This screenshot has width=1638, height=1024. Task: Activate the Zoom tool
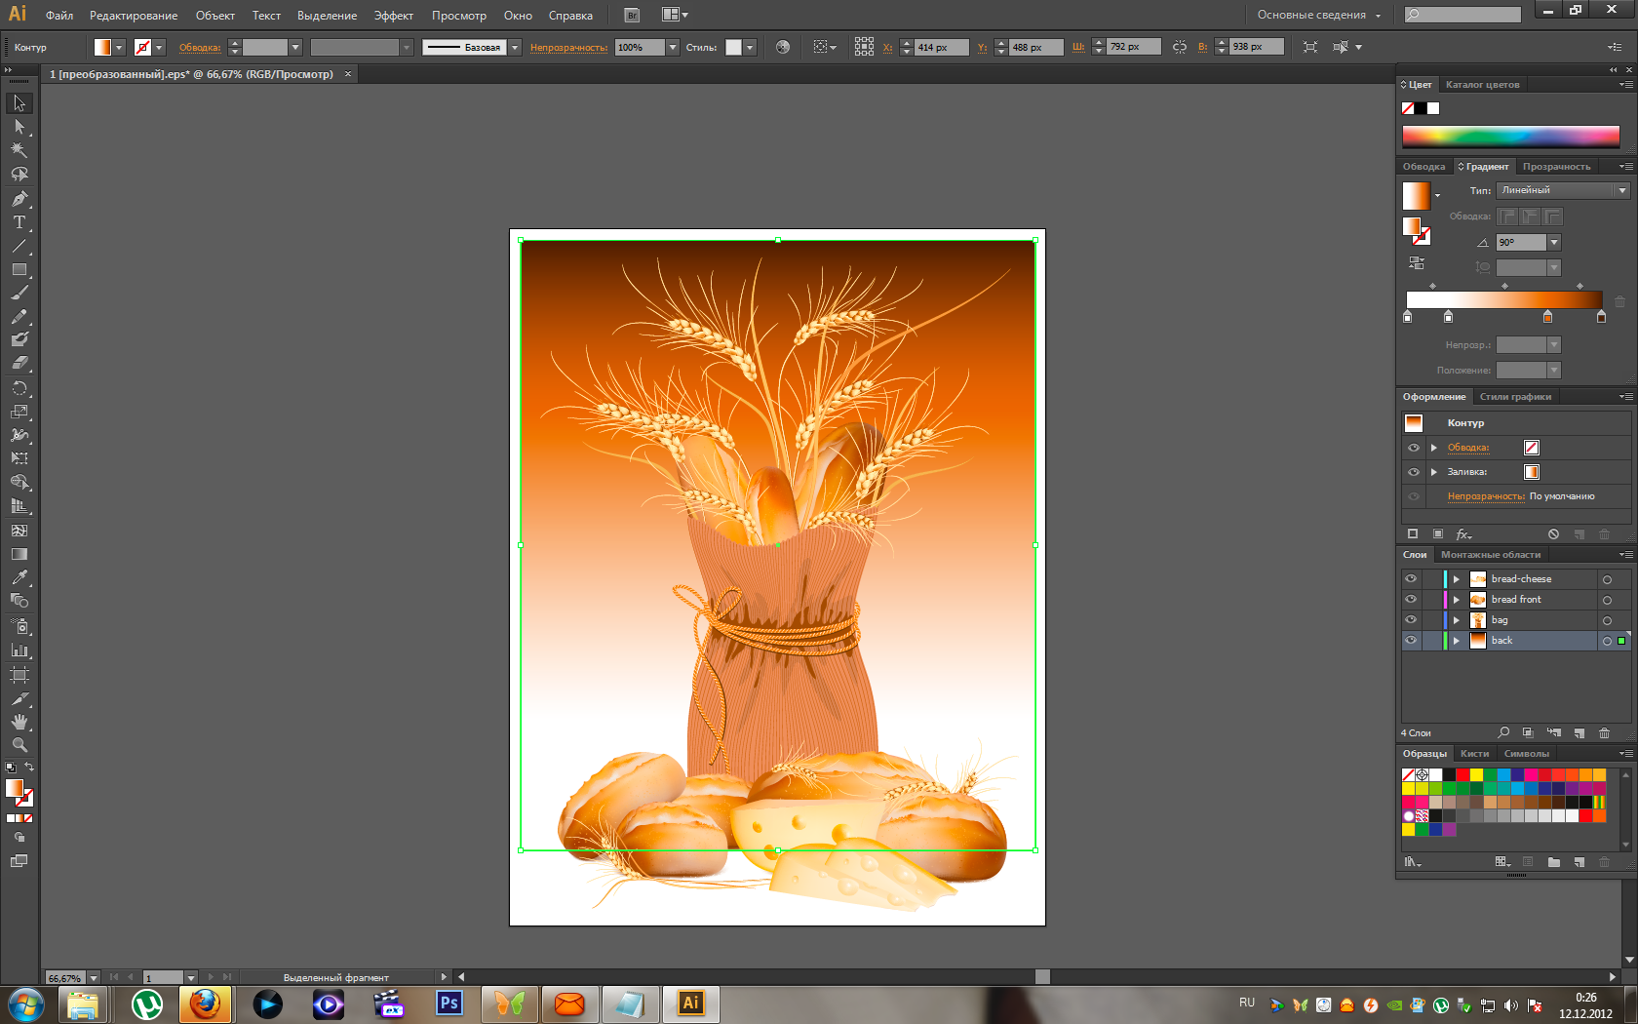19,745
